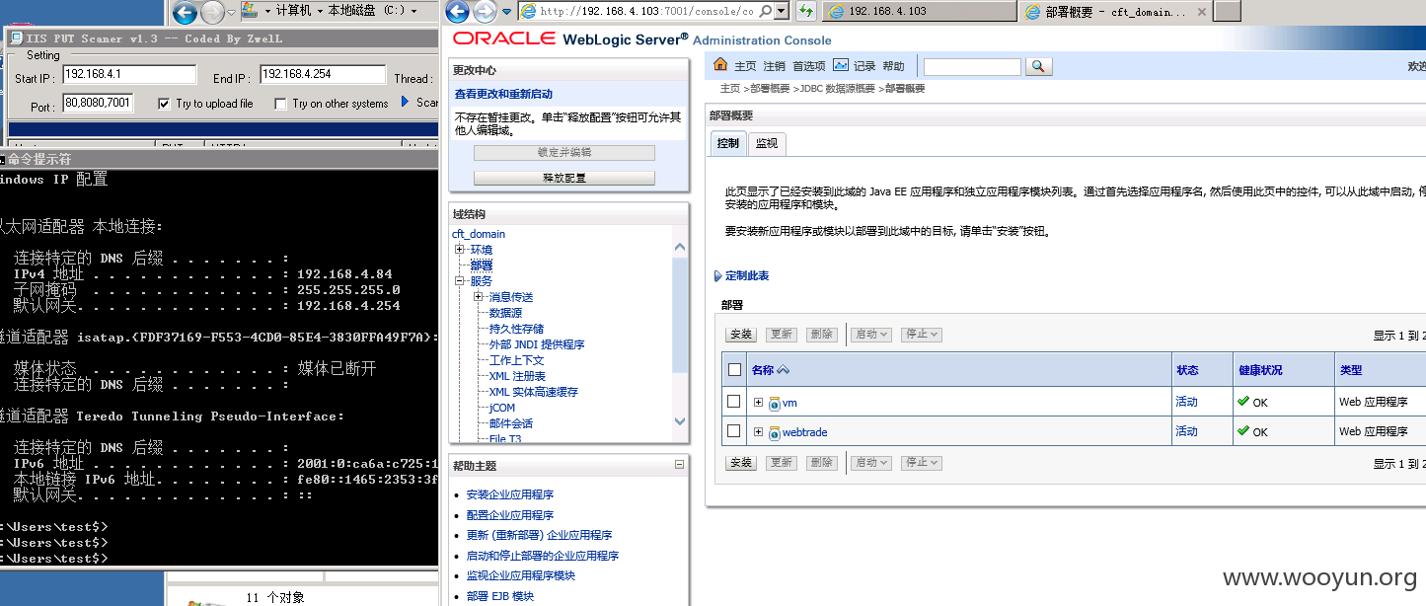This screenshot has width=1426, height=606.
Task: Click the refresh icon beside the address bar
Action: pos(805,12)
